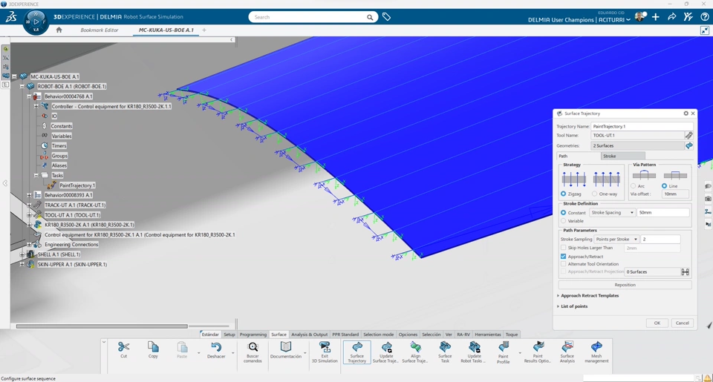Select the One-way strategy radio

click(x=595, y=194)
